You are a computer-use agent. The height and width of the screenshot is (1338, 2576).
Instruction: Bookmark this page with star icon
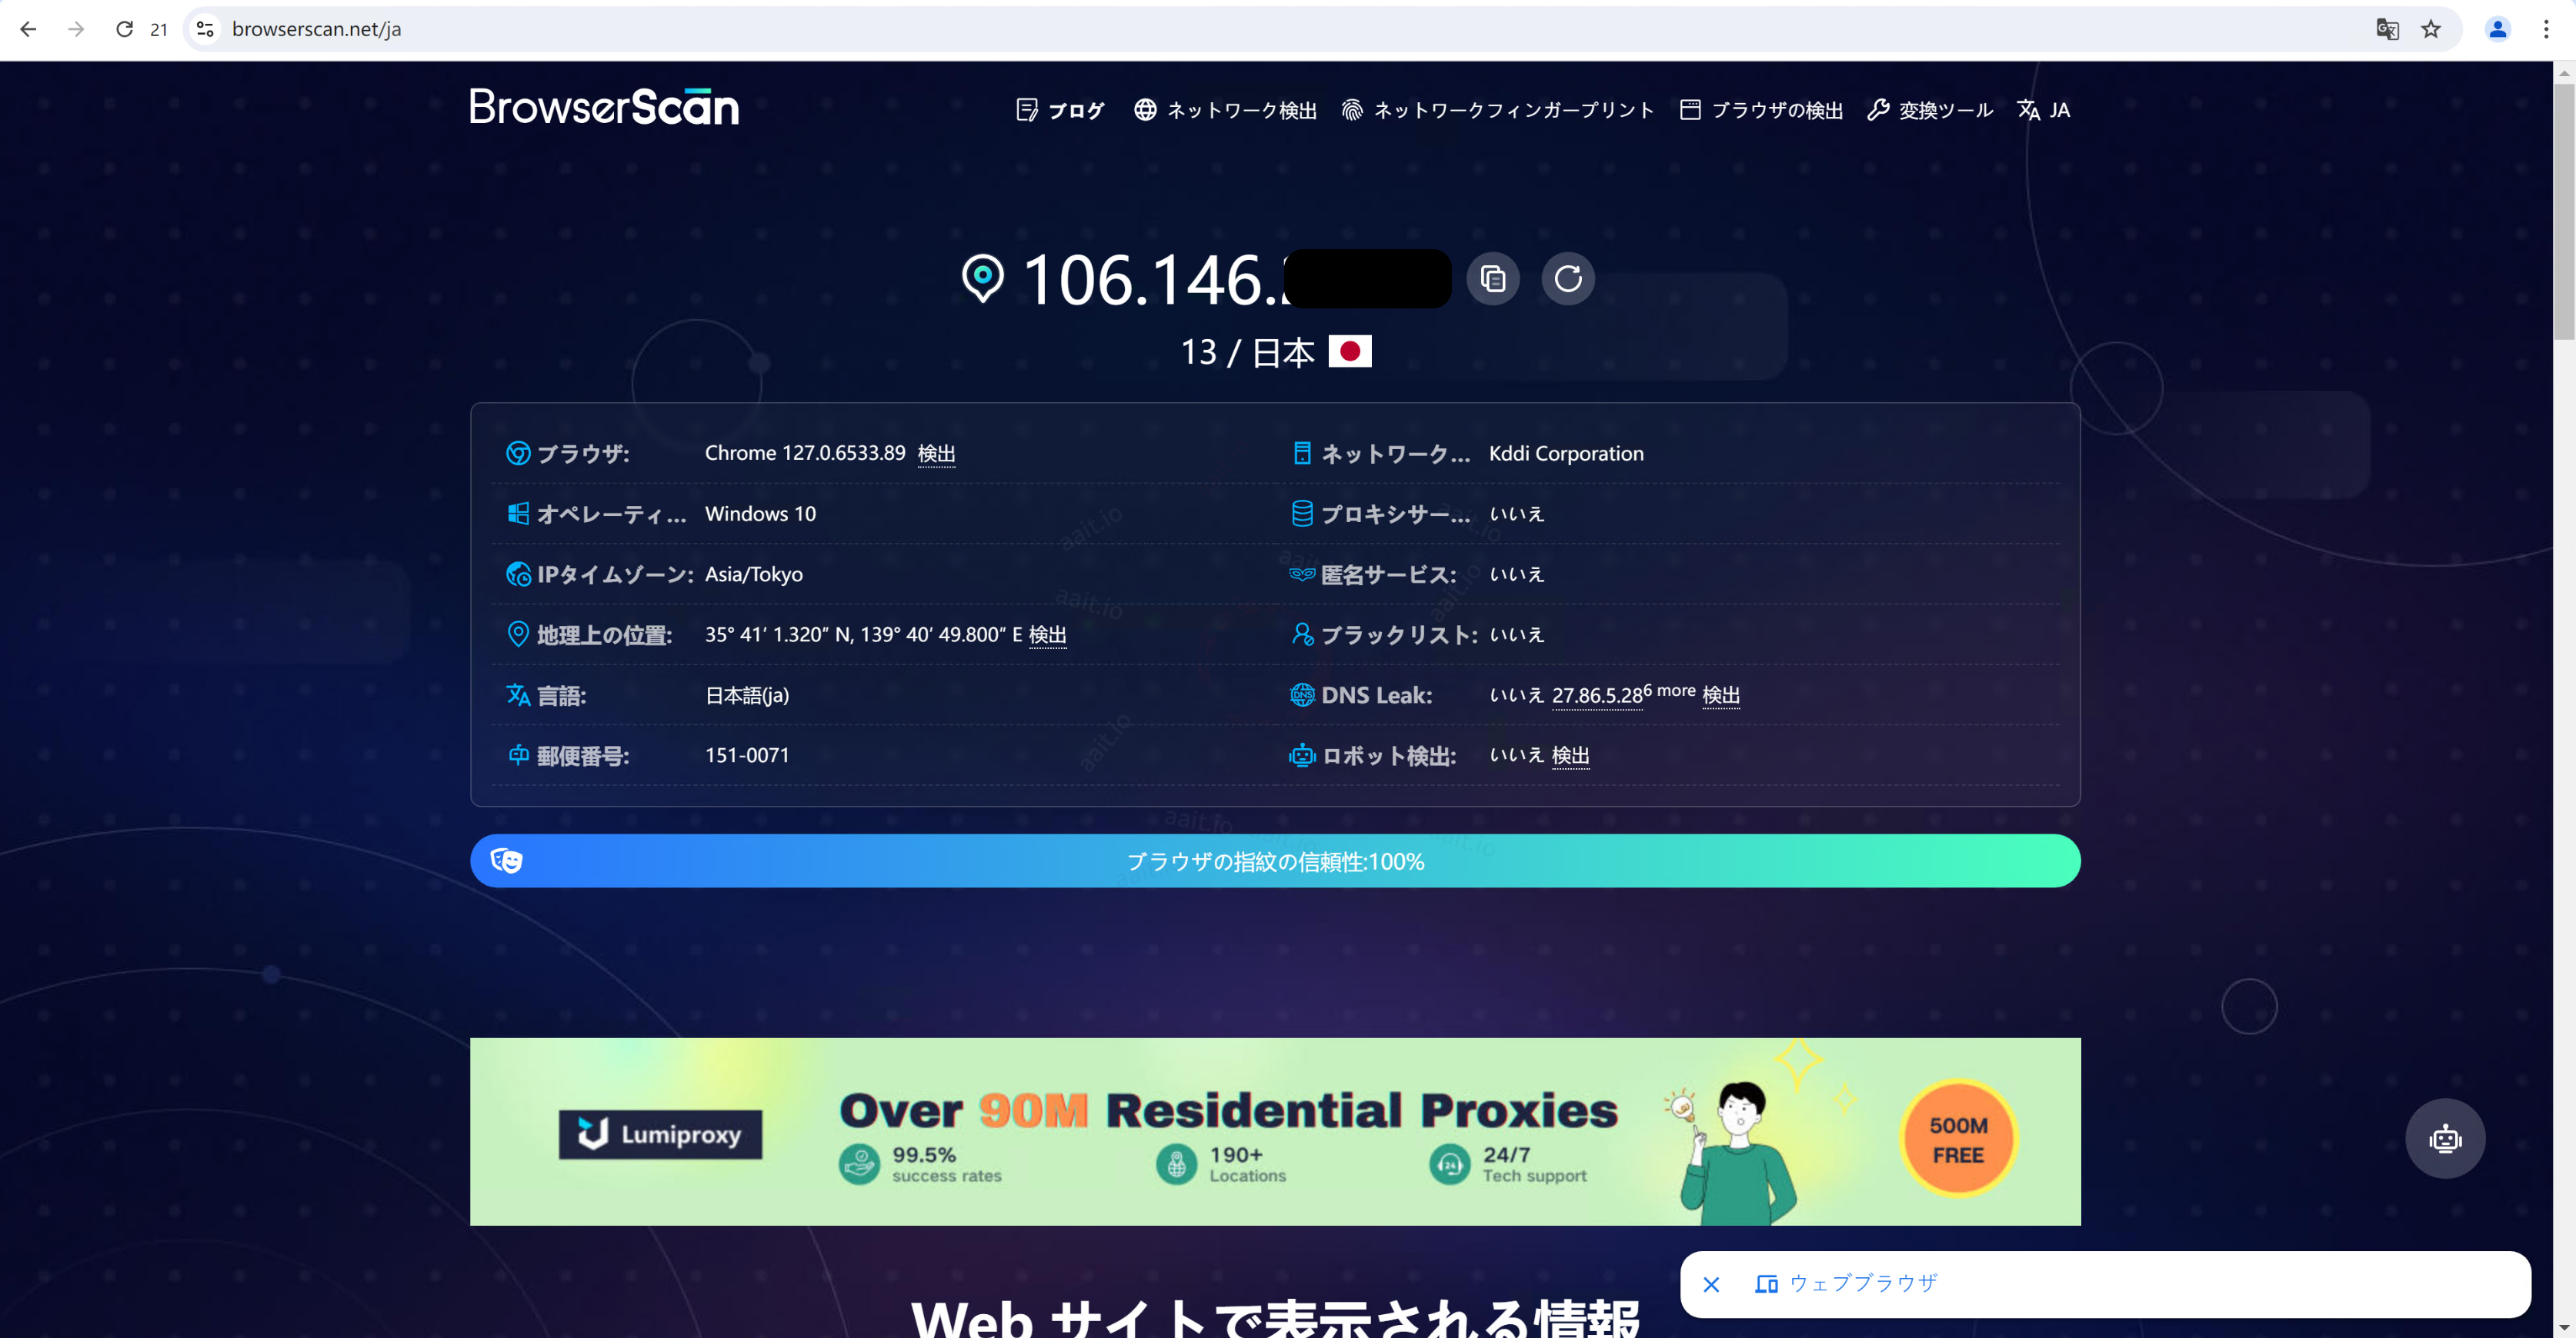pos(2431,29)
